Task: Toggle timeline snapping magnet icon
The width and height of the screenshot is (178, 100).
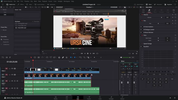Action: [59, 57]
